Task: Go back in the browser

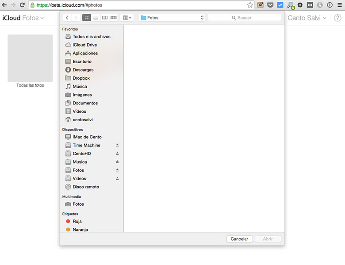Action: click(x=4, y=5)
